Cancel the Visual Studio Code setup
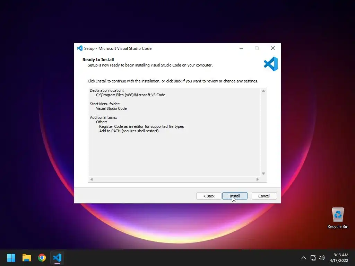 [x=264, y=196]
